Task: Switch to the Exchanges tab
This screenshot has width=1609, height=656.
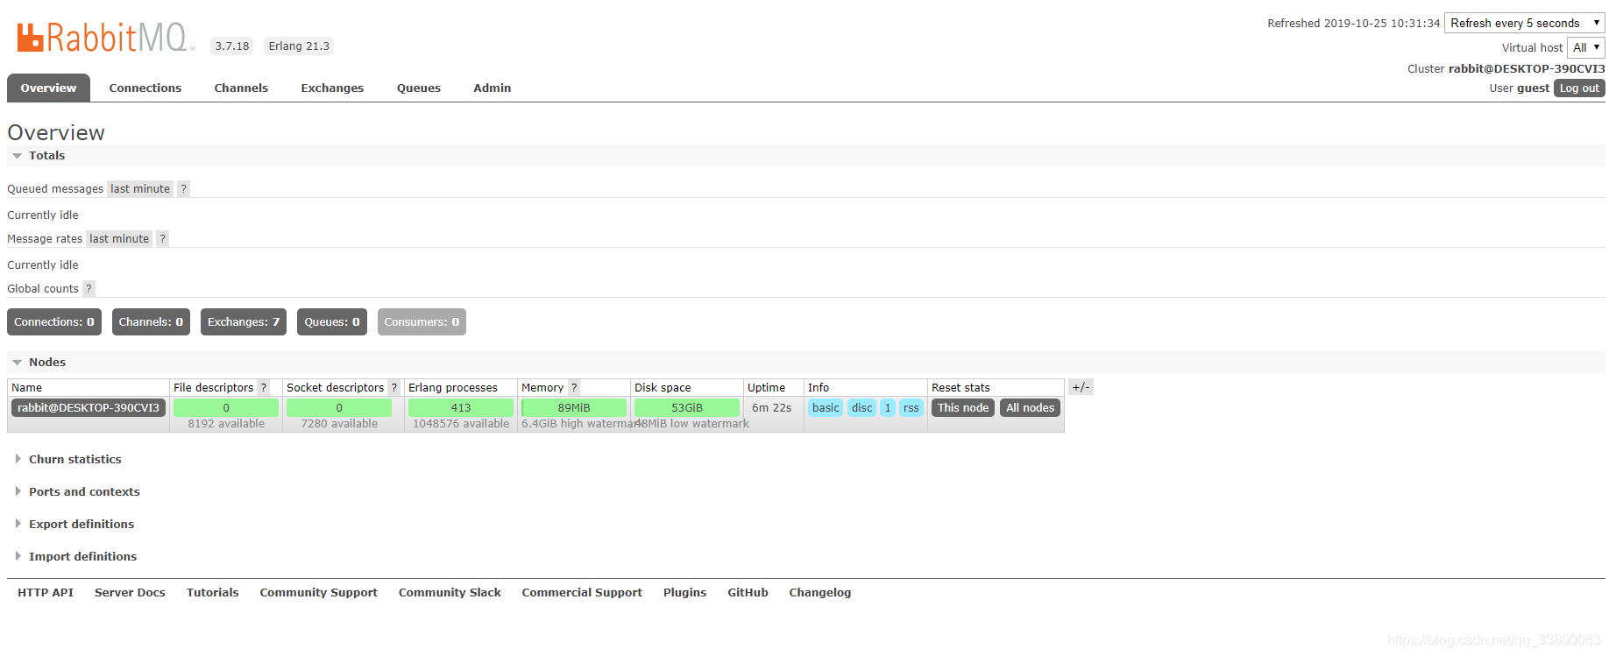Action: coord(332,88)
